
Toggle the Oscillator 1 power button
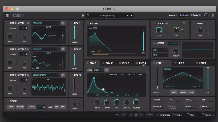coord(28,23)
